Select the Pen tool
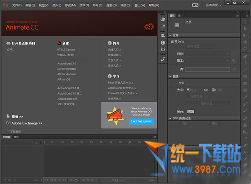This screenshot has width=251, height=184. pos(245,57)
